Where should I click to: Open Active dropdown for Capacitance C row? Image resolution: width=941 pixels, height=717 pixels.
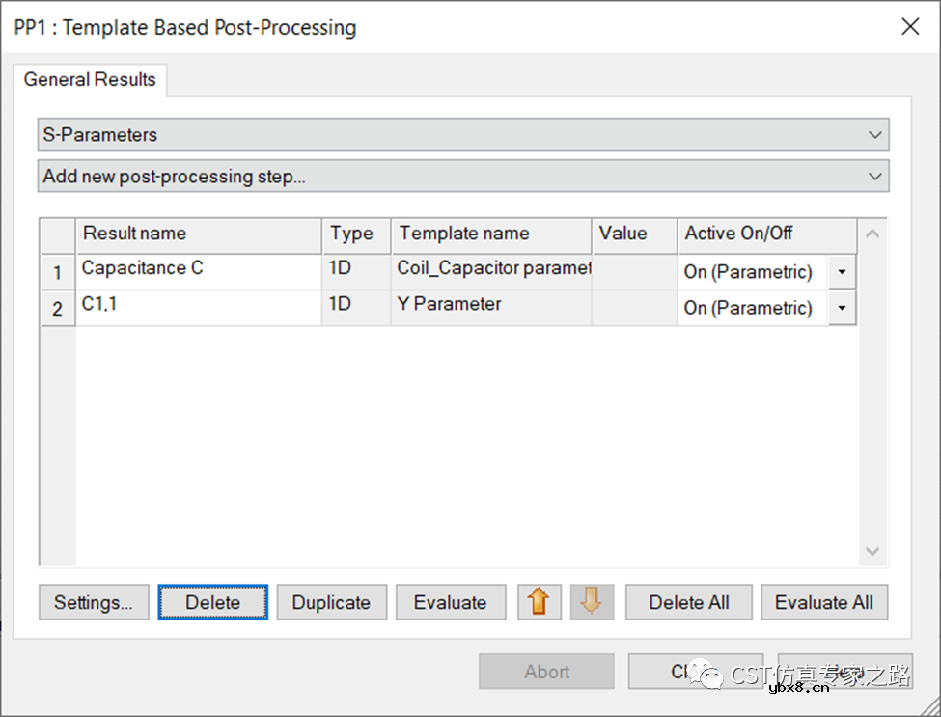[x=842, y=272]
